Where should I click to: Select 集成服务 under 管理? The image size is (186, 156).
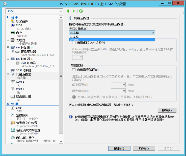pyautogui.click(x=22, y=115)
